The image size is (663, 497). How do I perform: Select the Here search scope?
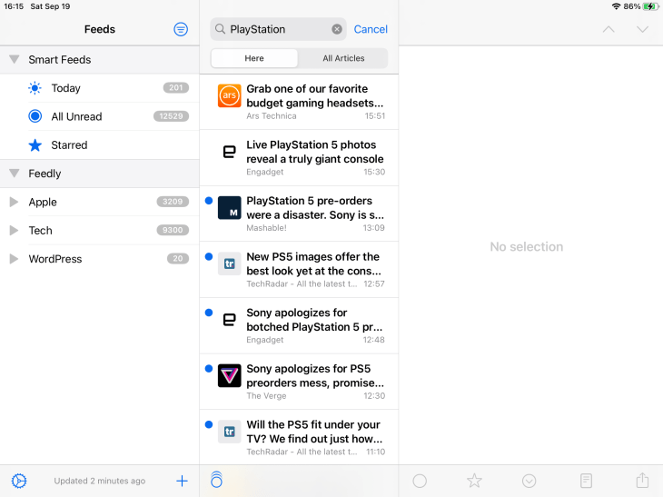click(254, 58)
